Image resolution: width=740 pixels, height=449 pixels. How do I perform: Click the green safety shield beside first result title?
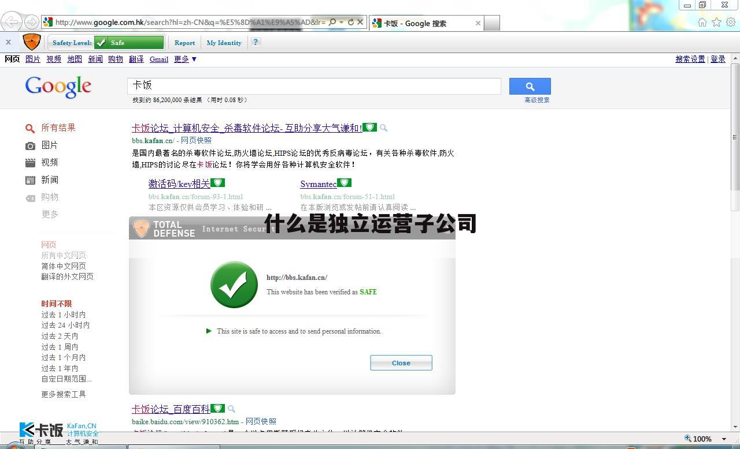(x=370, y=128)
